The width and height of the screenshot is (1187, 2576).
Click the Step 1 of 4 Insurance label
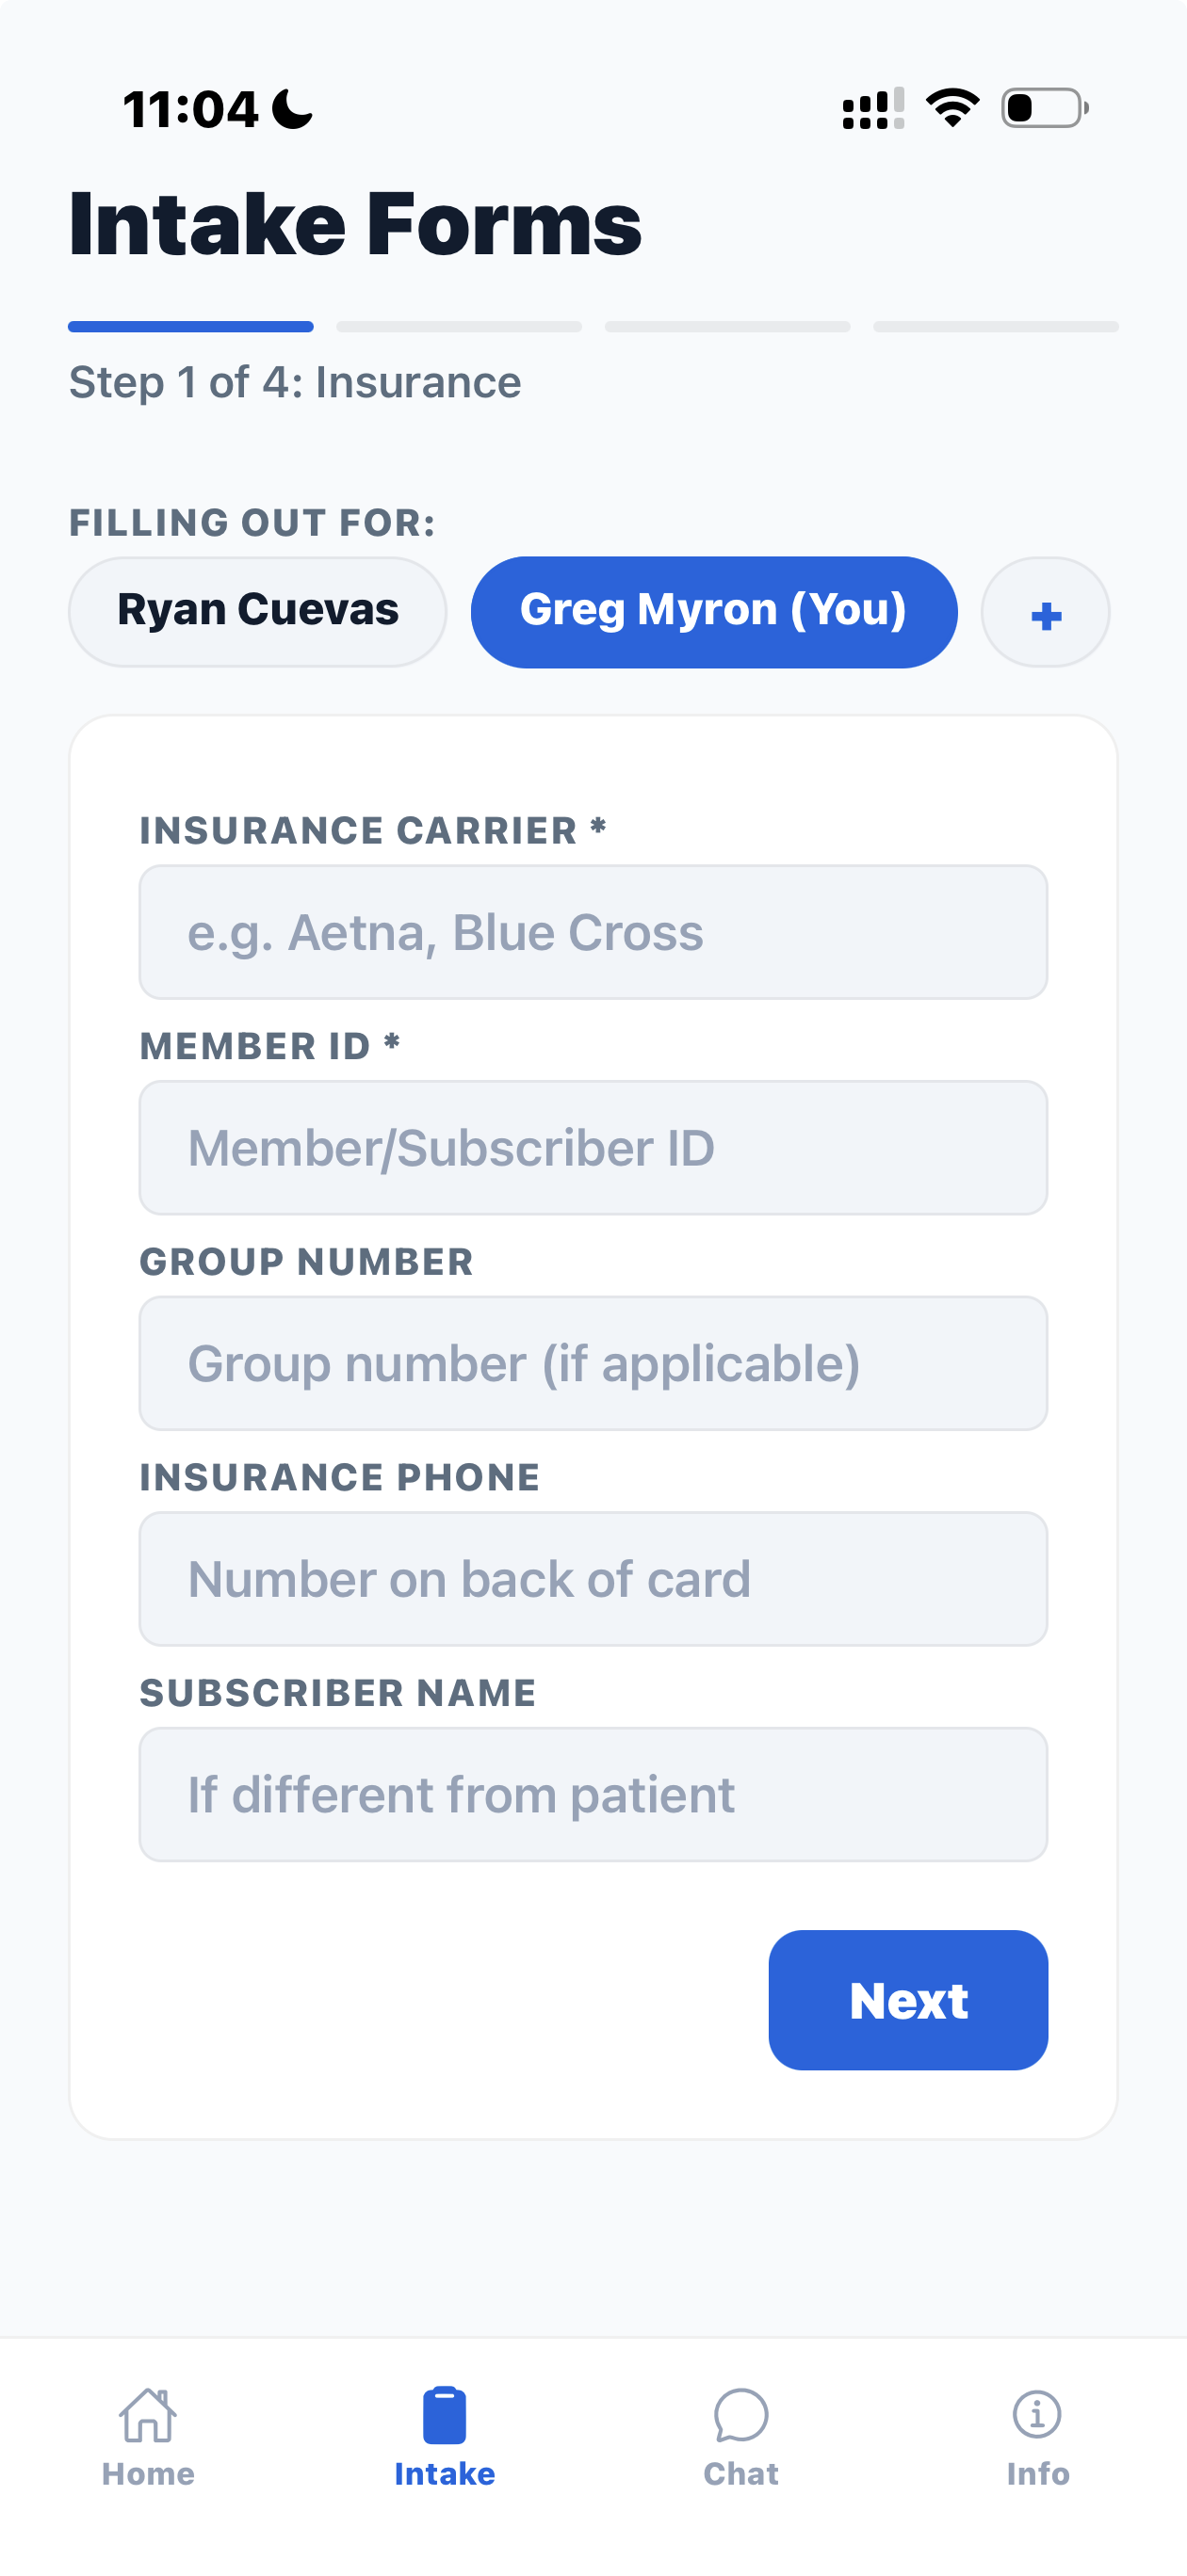[294, 382]
